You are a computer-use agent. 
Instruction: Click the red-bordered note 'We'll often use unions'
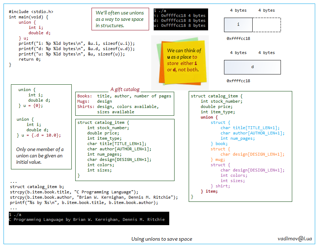pyautogui.click(x=120, y=19)
